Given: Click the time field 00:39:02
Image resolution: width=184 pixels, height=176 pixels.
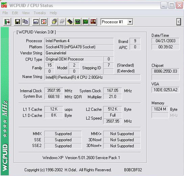Looking at the screenshot, I should (x=165, y=47).
